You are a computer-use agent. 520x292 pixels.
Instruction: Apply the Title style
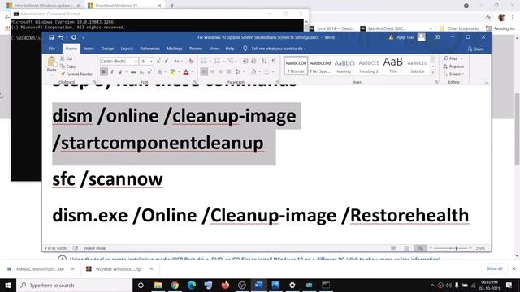[x=393, y=66]
